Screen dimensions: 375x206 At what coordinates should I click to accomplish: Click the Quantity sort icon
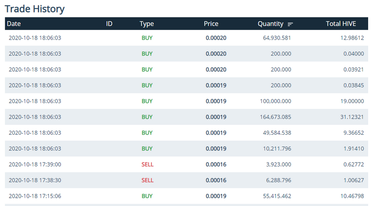tap(290, 24)
